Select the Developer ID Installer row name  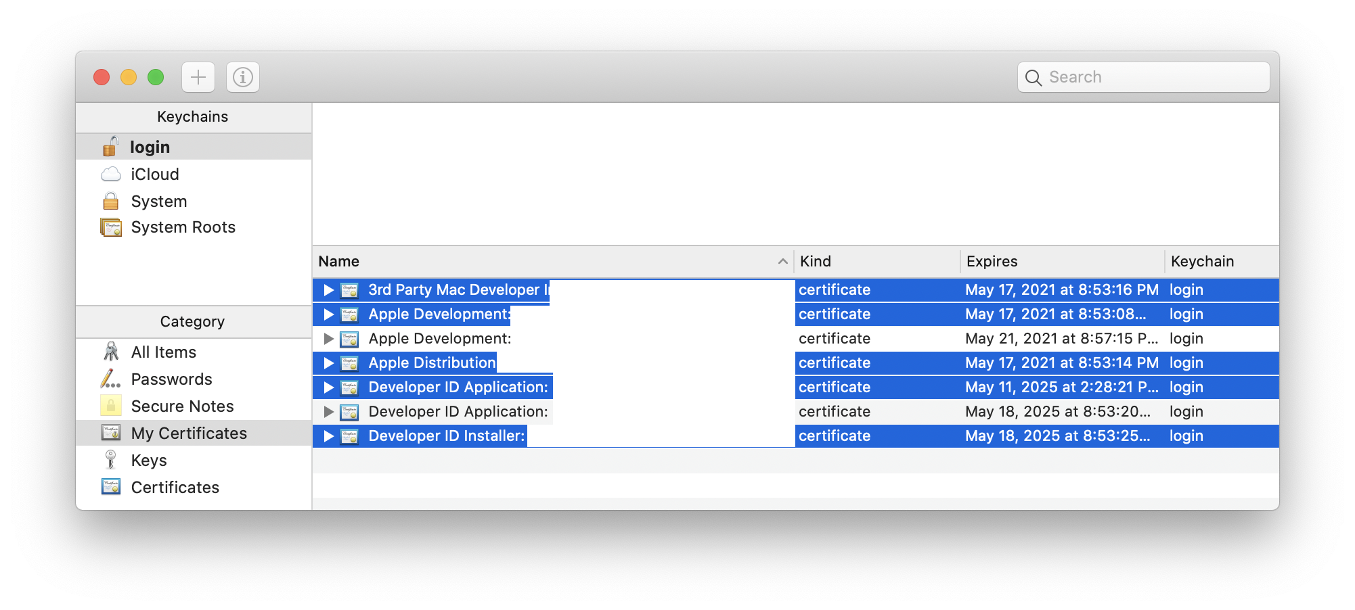pyautogui.click(x=447, y=436)
